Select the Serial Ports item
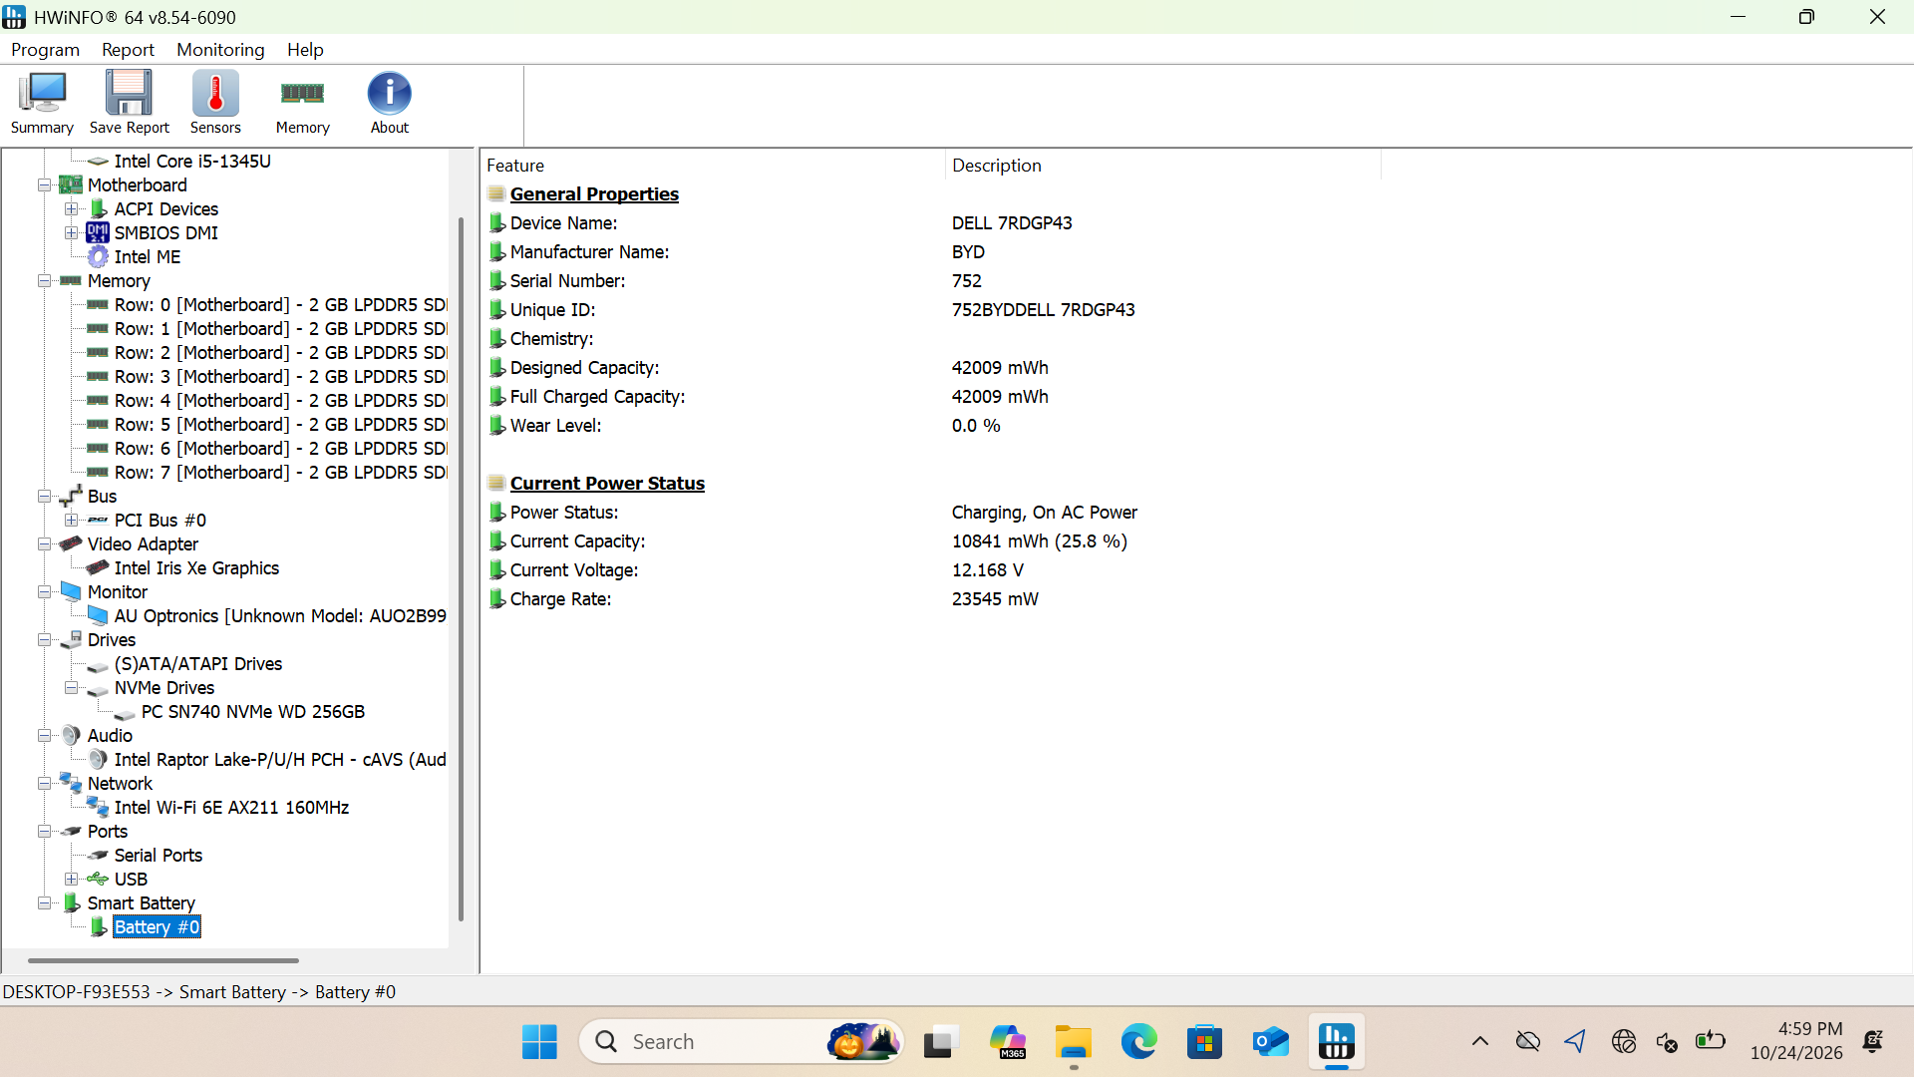This screenshot has width=1914, height=1077. tap(159, 856)
